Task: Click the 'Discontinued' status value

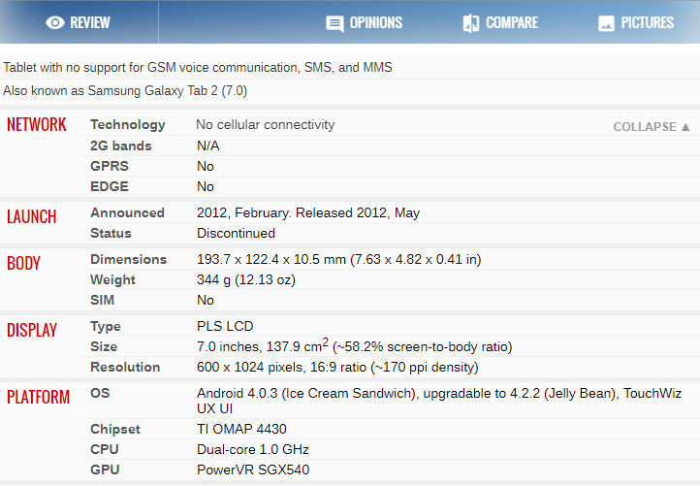Action: pos(236,233)
